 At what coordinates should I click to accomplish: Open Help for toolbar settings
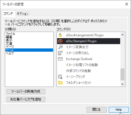pos(119,110)
